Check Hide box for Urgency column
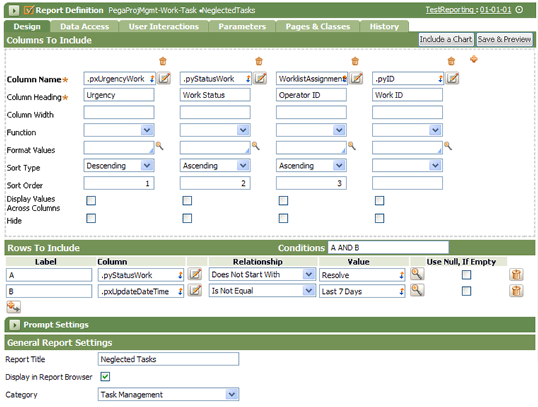This screenshot has width=538, height=407. [91, 218]
